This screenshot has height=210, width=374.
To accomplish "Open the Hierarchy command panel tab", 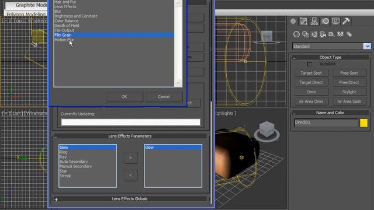I will tap(314, 21).
